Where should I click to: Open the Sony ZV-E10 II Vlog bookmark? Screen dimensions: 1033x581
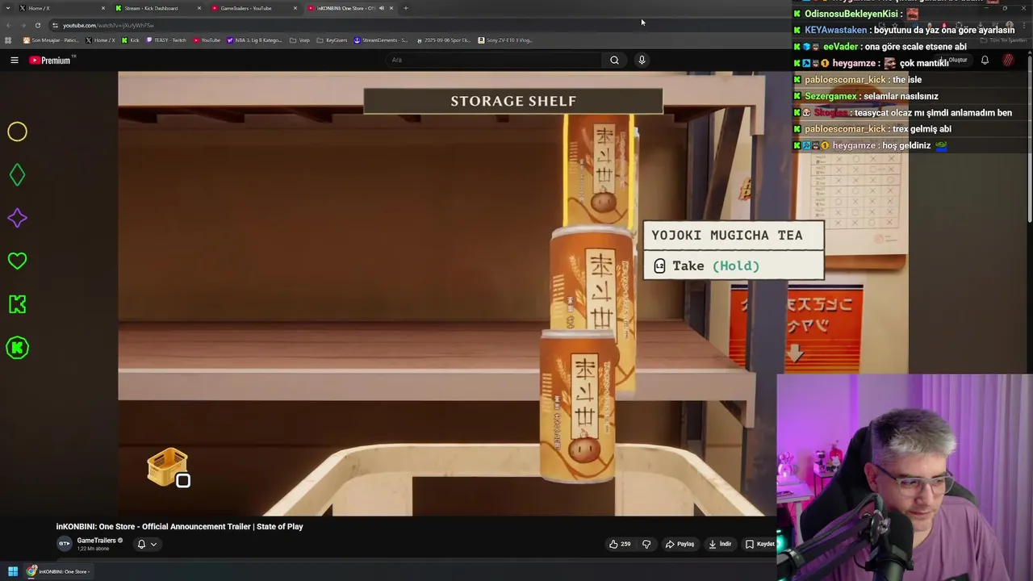(x=505, y=40)
